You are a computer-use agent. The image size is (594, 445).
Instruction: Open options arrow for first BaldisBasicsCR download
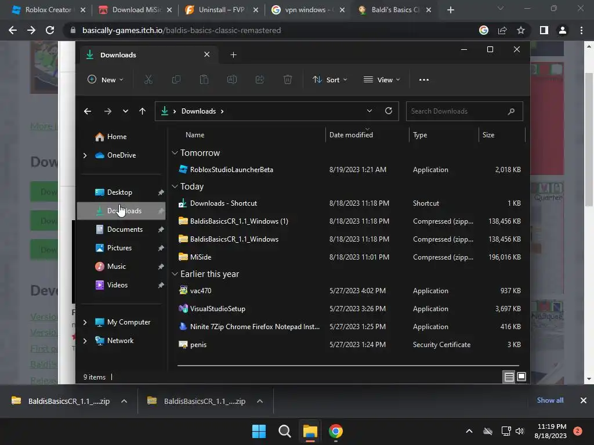[x=124, y=401]
